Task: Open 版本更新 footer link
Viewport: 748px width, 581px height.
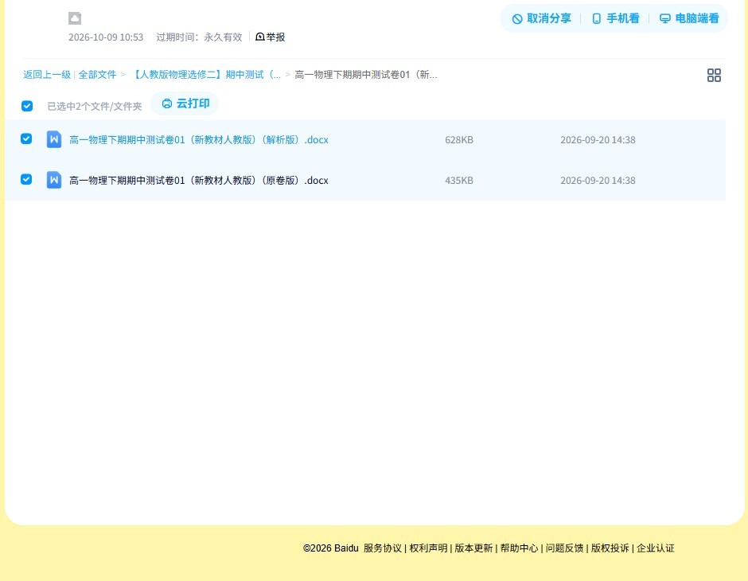Action: pos(473,548)
